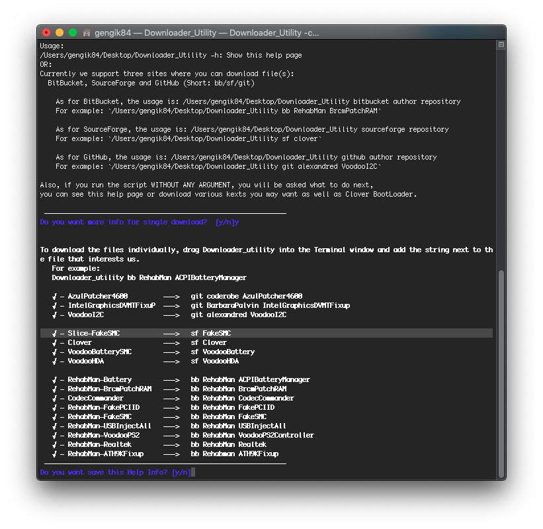The width and height of the screenshot is (543, 529).
Task: Click the checkmark beside VoodooI2C
Action: pyautogui.click(x=54, y=314)
